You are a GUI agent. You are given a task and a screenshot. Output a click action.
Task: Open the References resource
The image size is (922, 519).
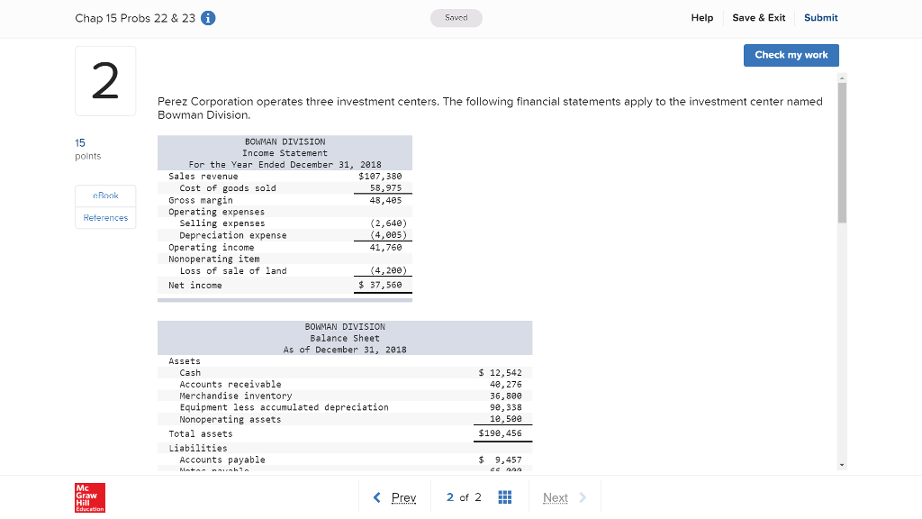105,218
